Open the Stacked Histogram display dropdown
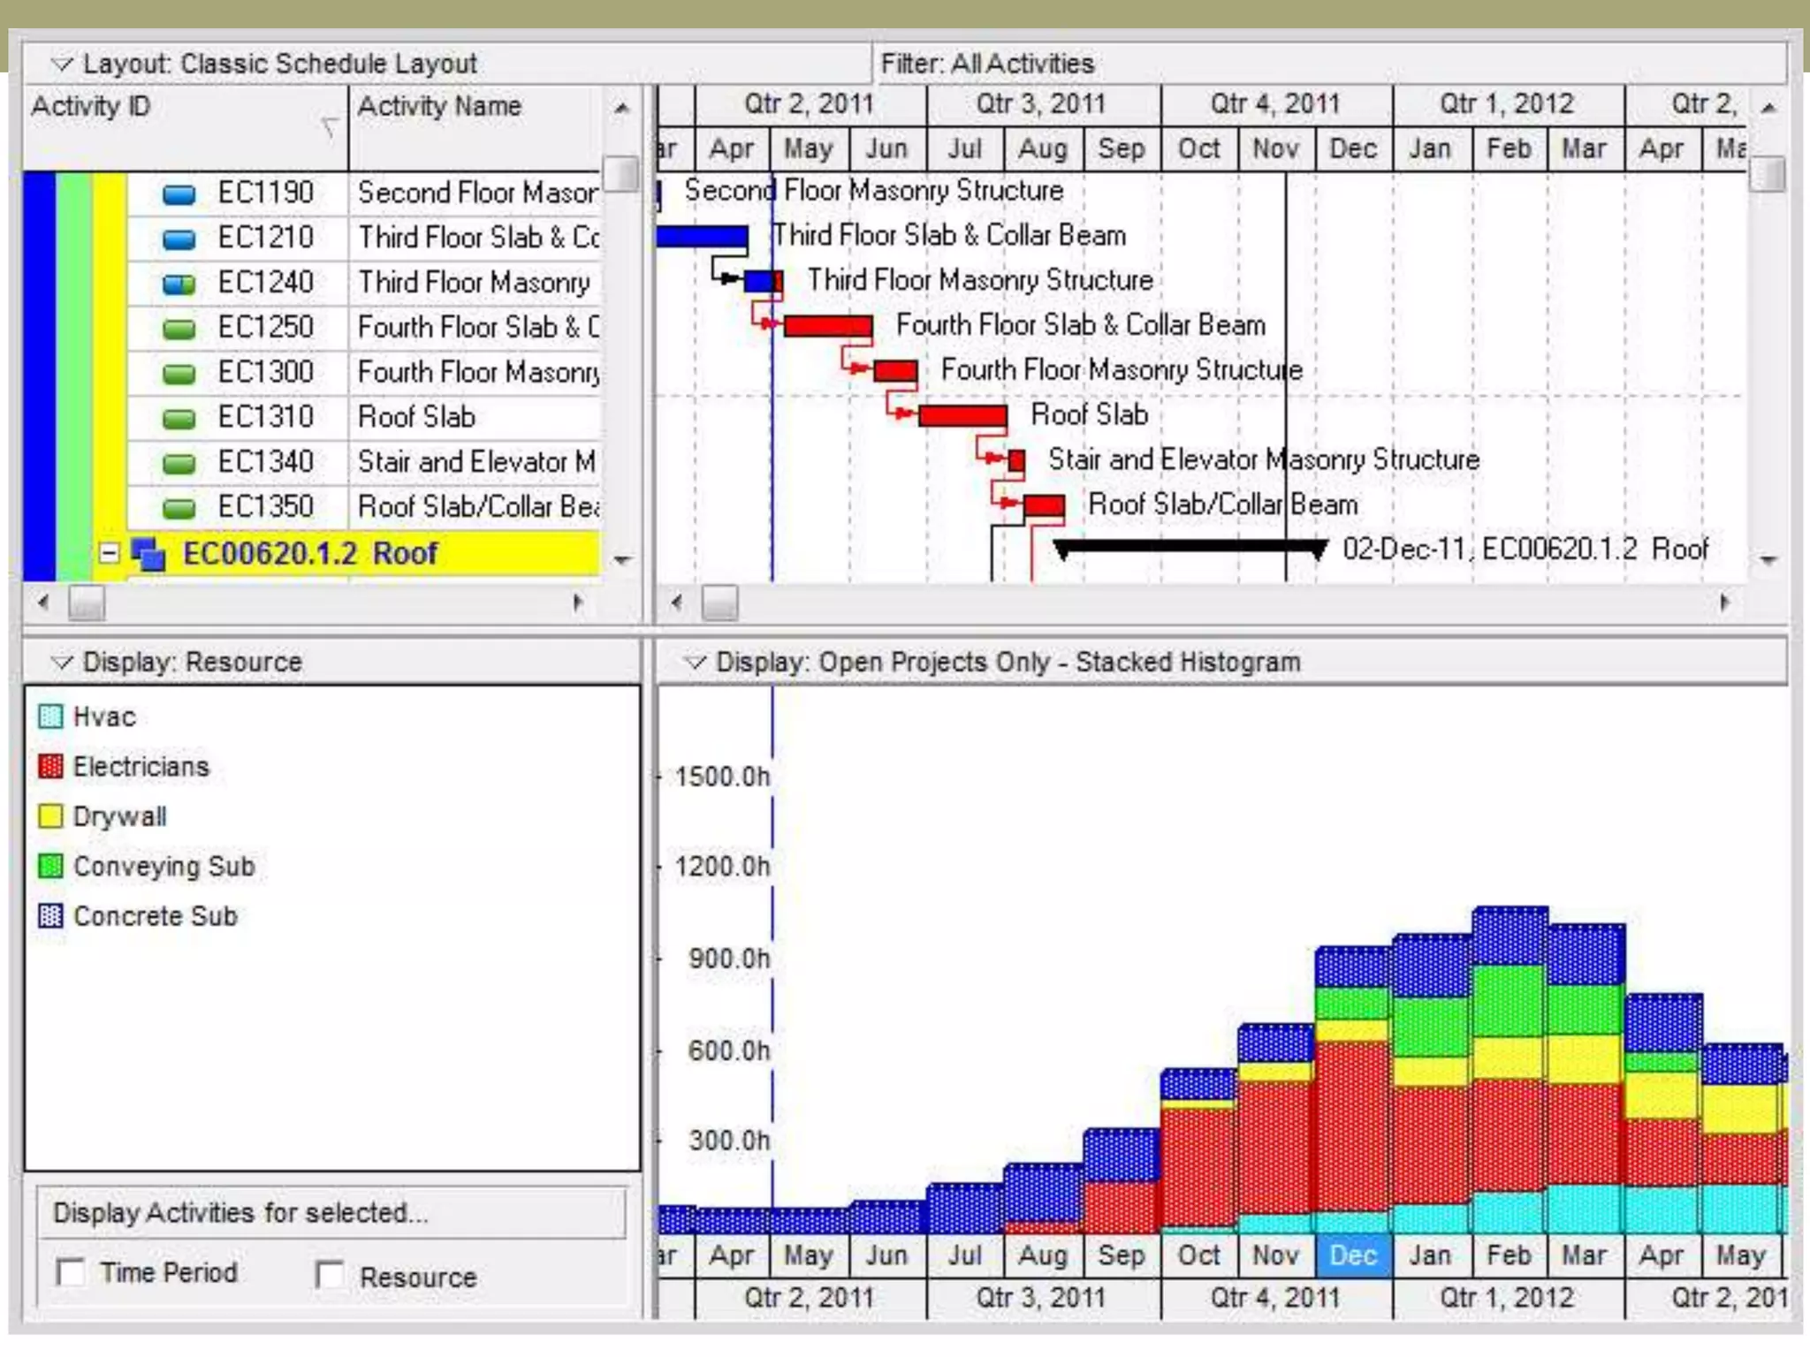Image resolution: width=1810 pixels, height=1357 pixels. pyautogui.click(x=696, y=662)
